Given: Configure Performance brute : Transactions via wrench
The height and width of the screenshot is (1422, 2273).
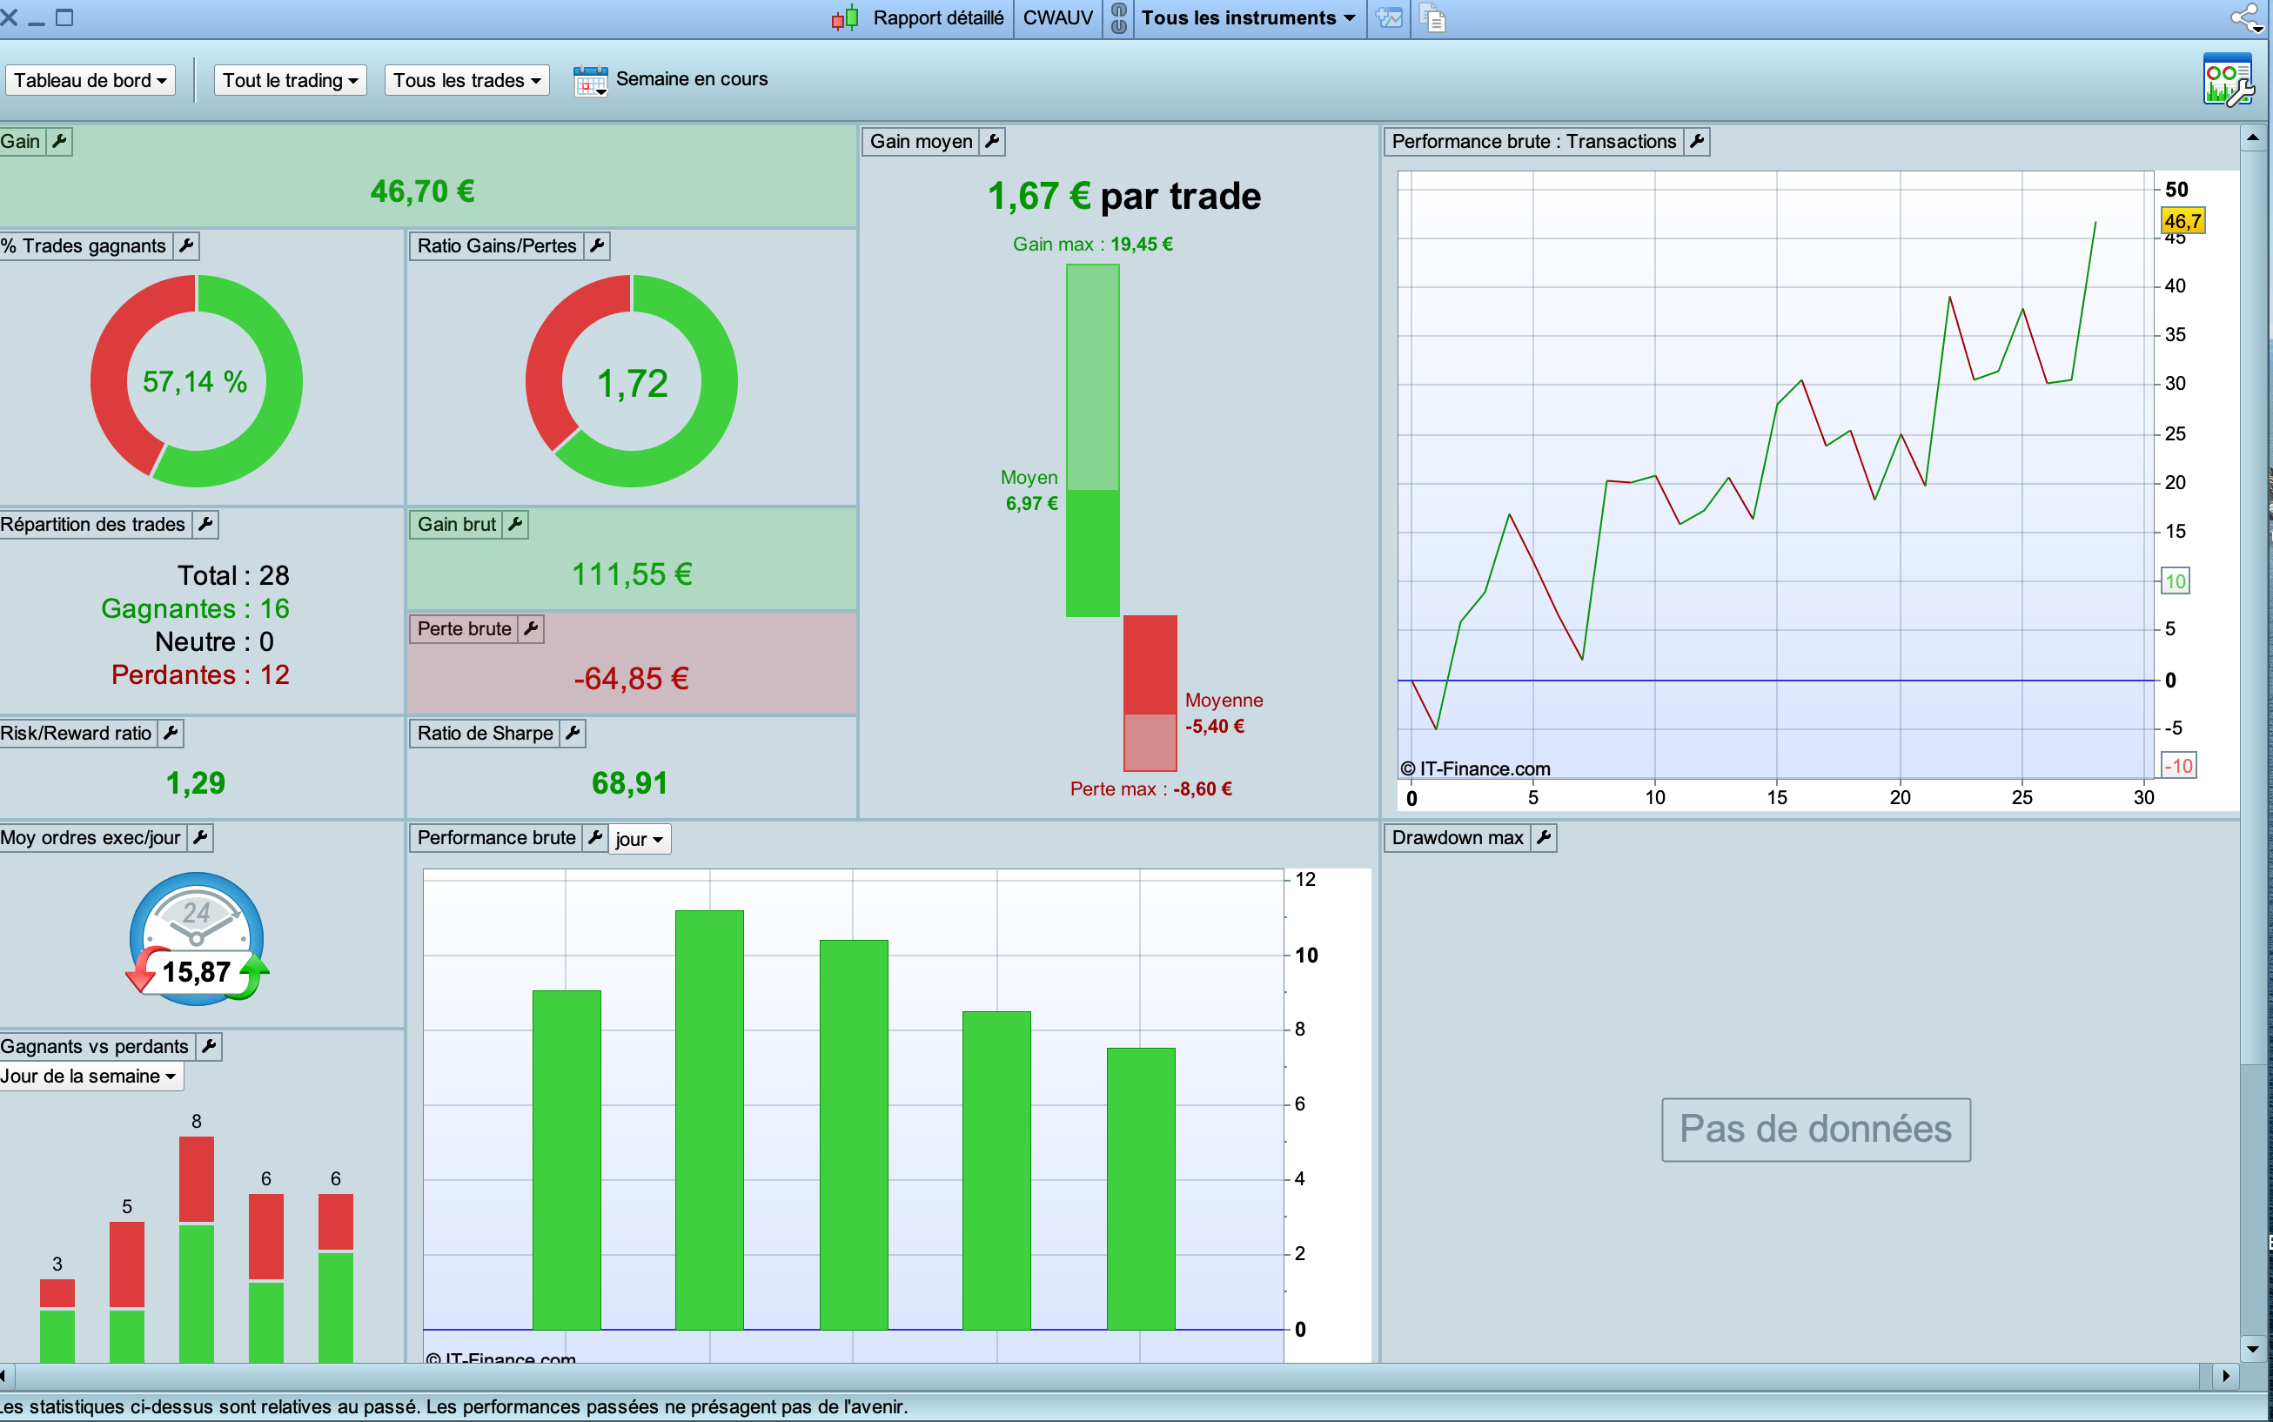Looking at the screenshot, I should tap(1697, 141).
